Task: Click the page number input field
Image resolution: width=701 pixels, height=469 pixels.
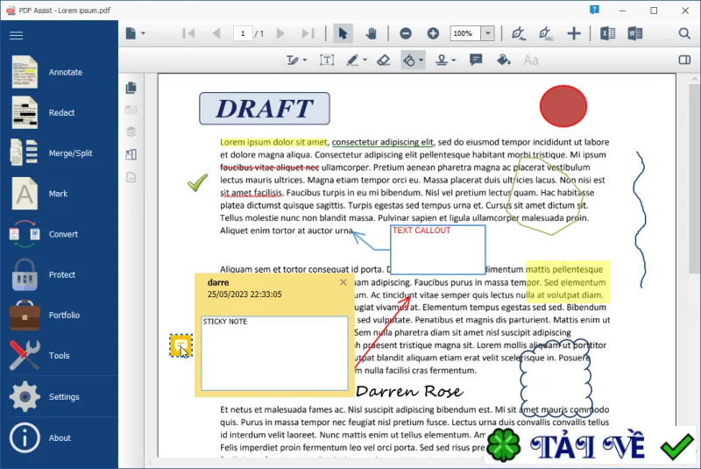Action: [x=243, y=33]
